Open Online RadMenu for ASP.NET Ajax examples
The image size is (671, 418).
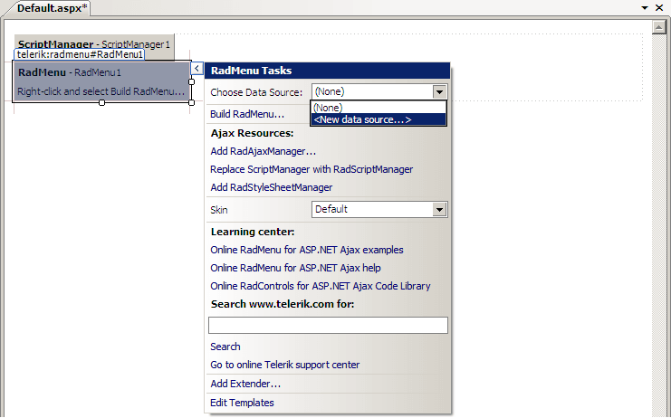[x=306, y=250]
